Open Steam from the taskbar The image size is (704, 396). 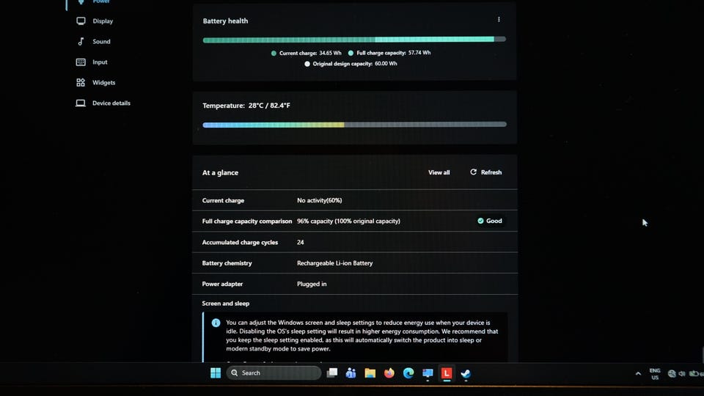(x=466, y=373)
